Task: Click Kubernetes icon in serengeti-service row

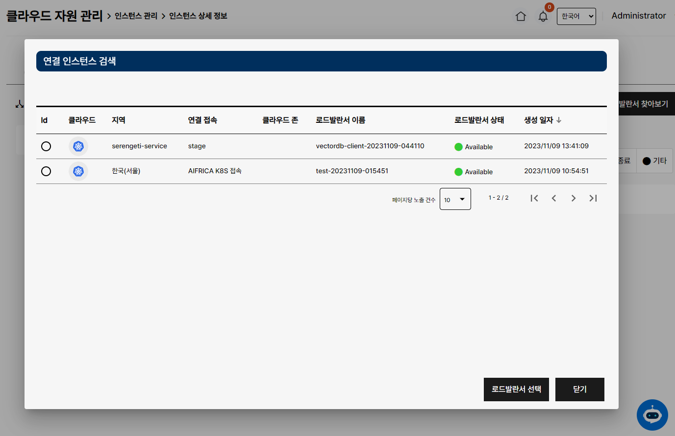Action: [x=78, y=146]
